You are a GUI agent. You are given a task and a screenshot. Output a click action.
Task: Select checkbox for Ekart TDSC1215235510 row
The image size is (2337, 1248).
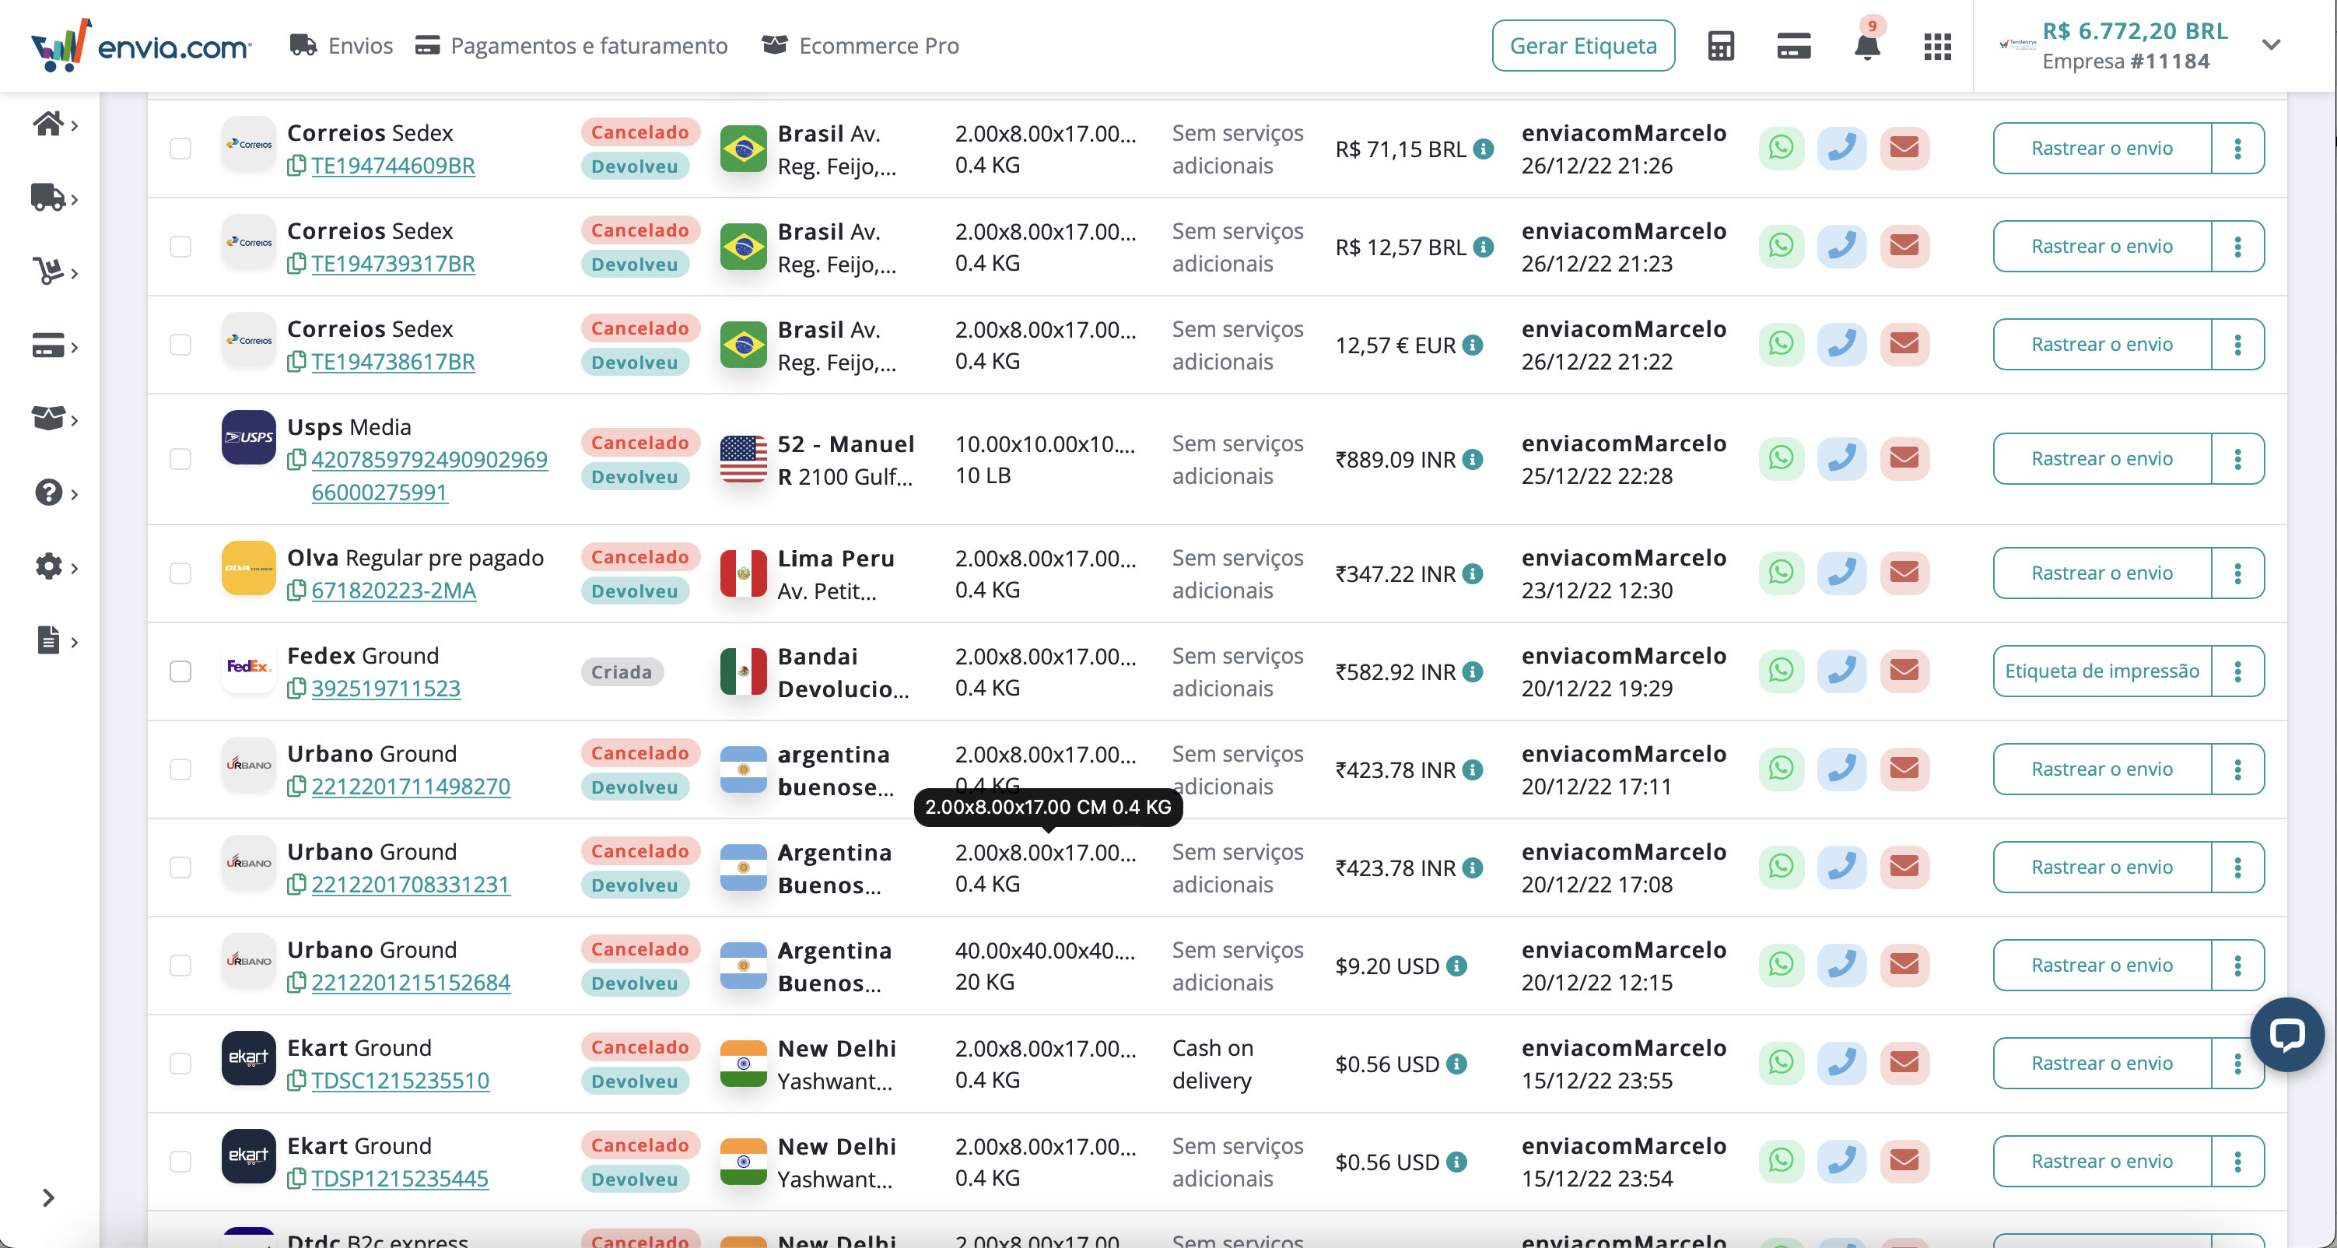tap(180, 1063)
